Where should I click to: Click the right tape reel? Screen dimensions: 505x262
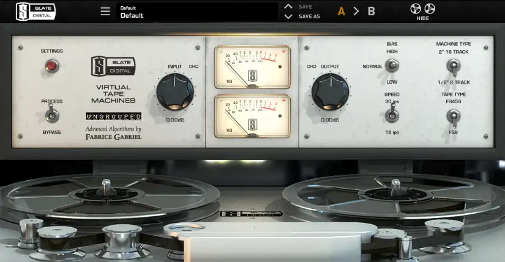(x=395, y=197)
